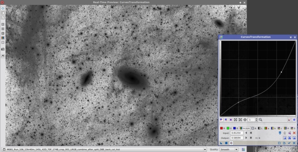Select the Pan mode cross-arrows icon
The image size is (298, 152).
point(245,120)
